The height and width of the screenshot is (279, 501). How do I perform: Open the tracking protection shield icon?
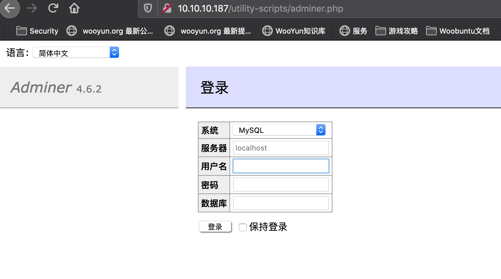pos(148,8)
